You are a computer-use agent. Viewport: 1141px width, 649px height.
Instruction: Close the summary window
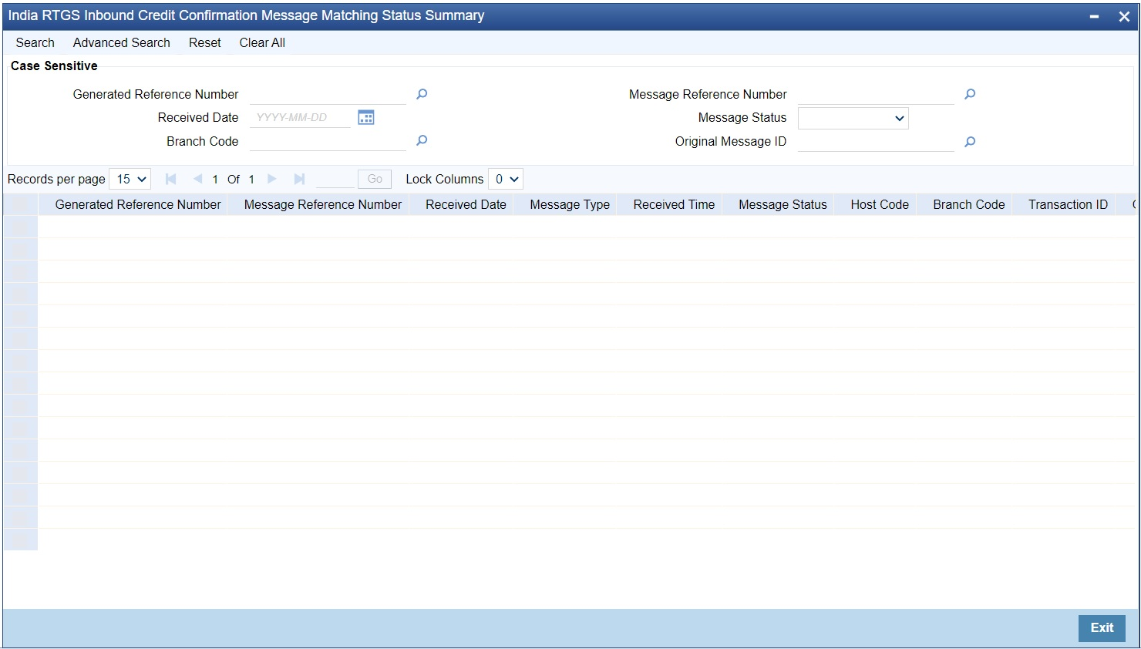[x=1124, y=16]
